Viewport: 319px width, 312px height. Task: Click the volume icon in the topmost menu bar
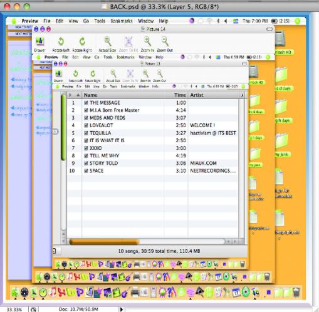click(226, 21)
